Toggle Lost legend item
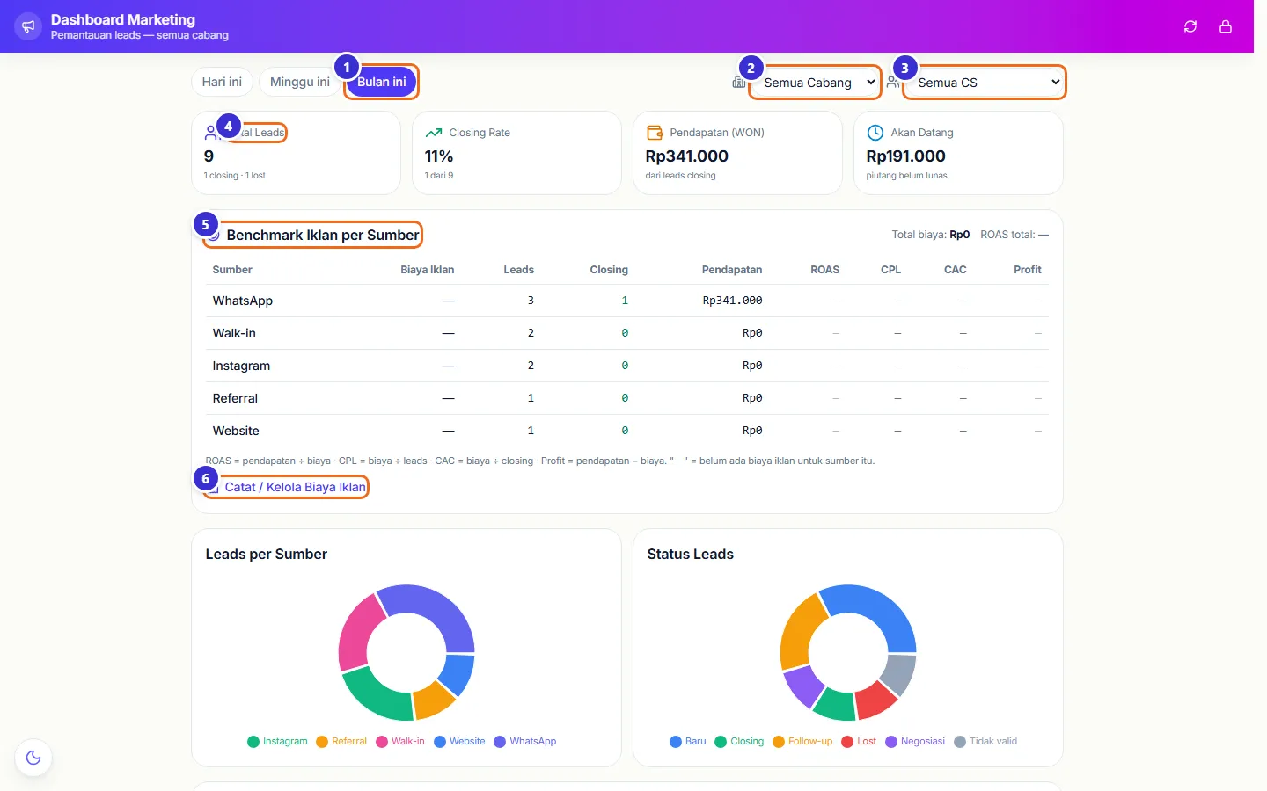This screenshot has height=791, width=1267. point(860,741)
